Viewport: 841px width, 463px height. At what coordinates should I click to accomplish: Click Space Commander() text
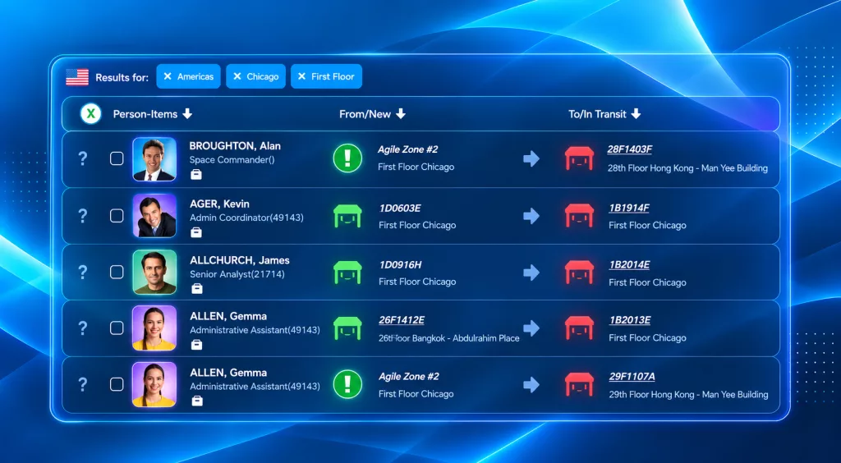[232, 160]
